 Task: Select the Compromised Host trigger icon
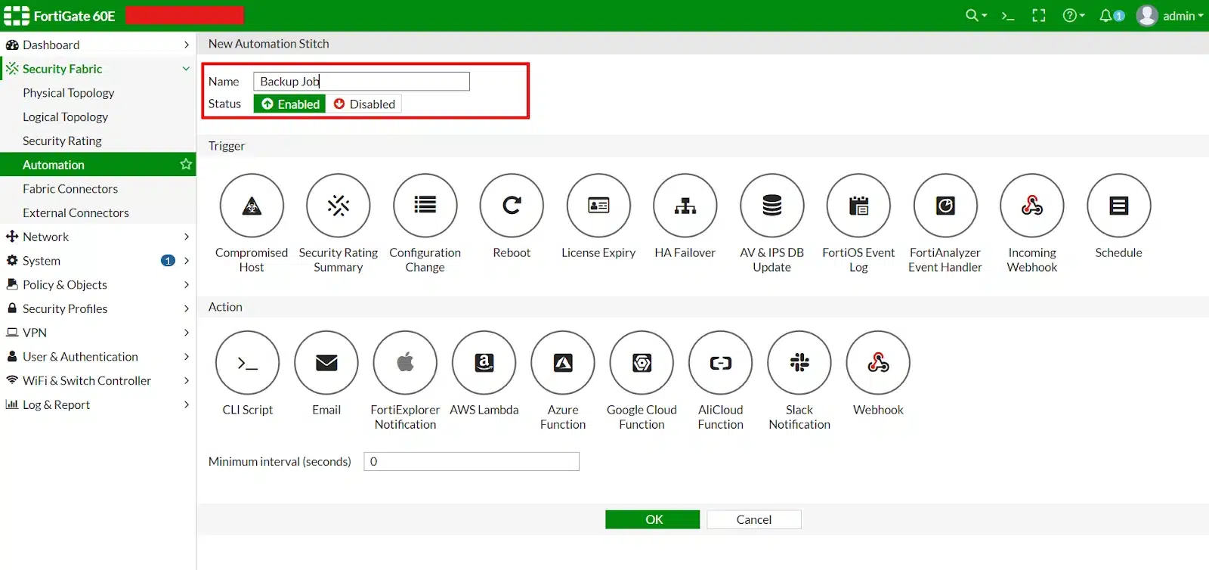pos(252,206)
